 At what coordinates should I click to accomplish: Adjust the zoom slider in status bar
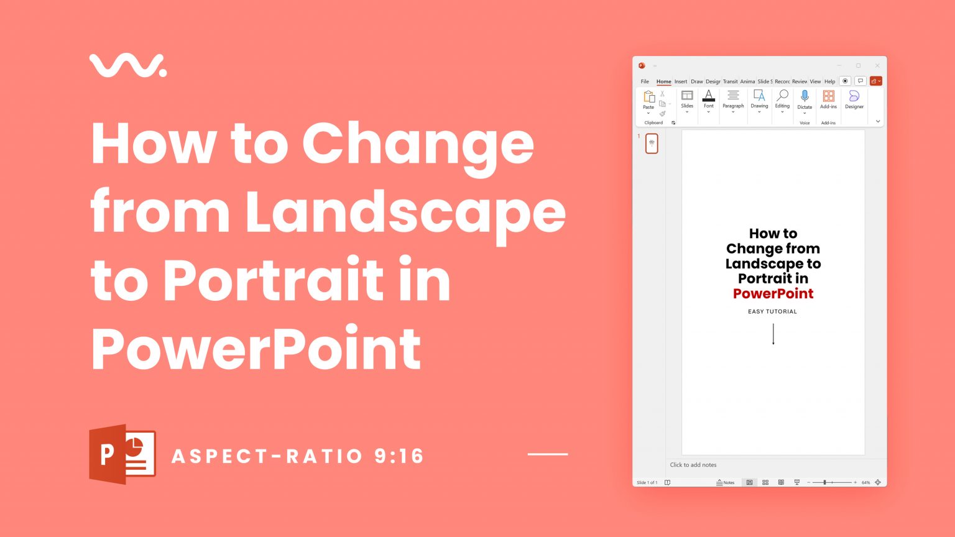click(824, 482)
